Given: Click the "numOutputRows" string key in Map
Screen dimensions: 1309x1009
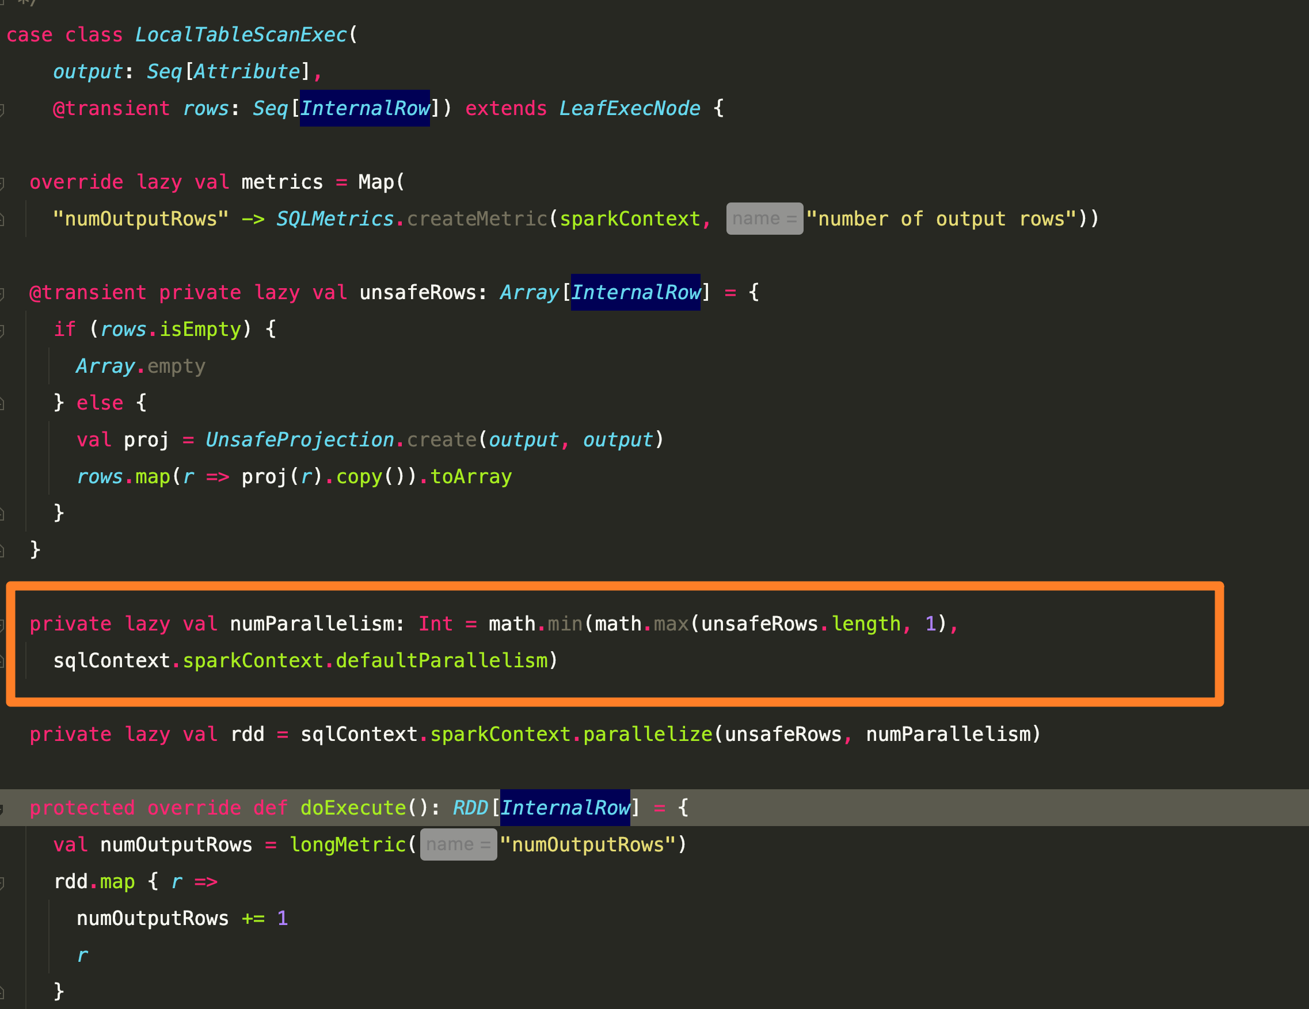Looking at the screenshot, I should 140,219.
